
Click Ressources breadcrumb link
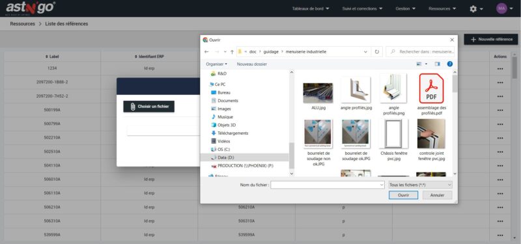[23, 24]
